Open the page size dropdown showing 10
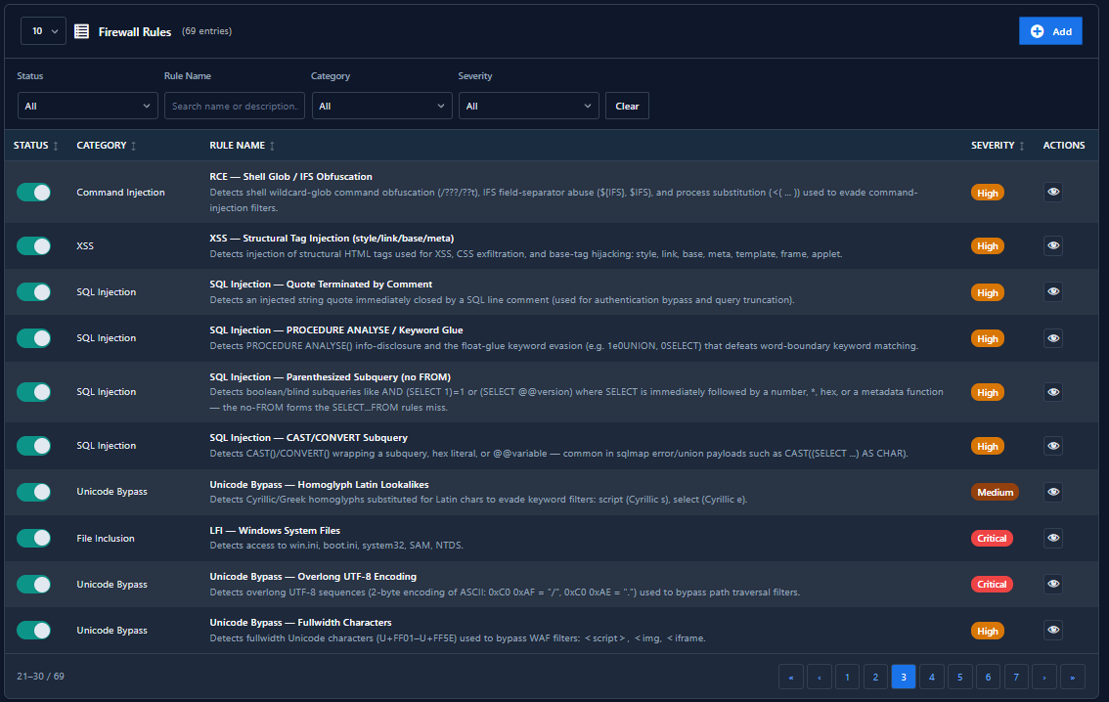The width and height of the screenshot is (1109, 702). (x=43, y=31)
